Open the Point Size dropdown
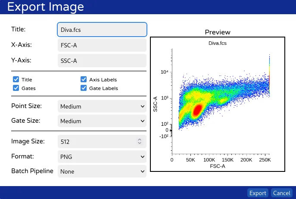 [102, 106]
